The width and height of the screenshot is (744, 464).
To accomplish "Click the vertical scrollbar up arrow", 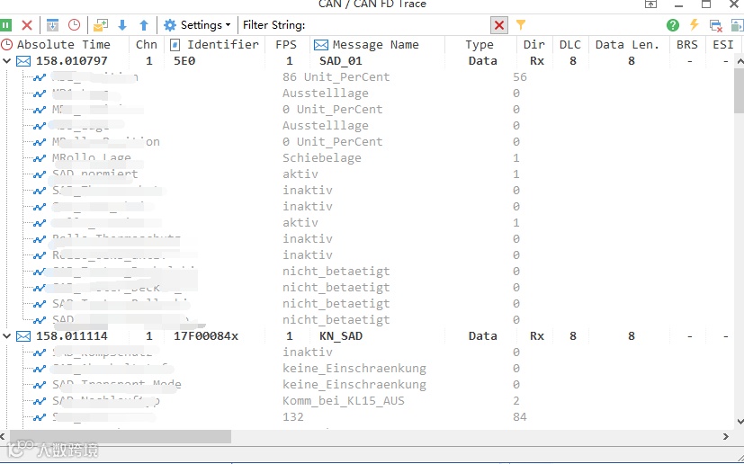I will pyautogui.click(x=739, y=61).
